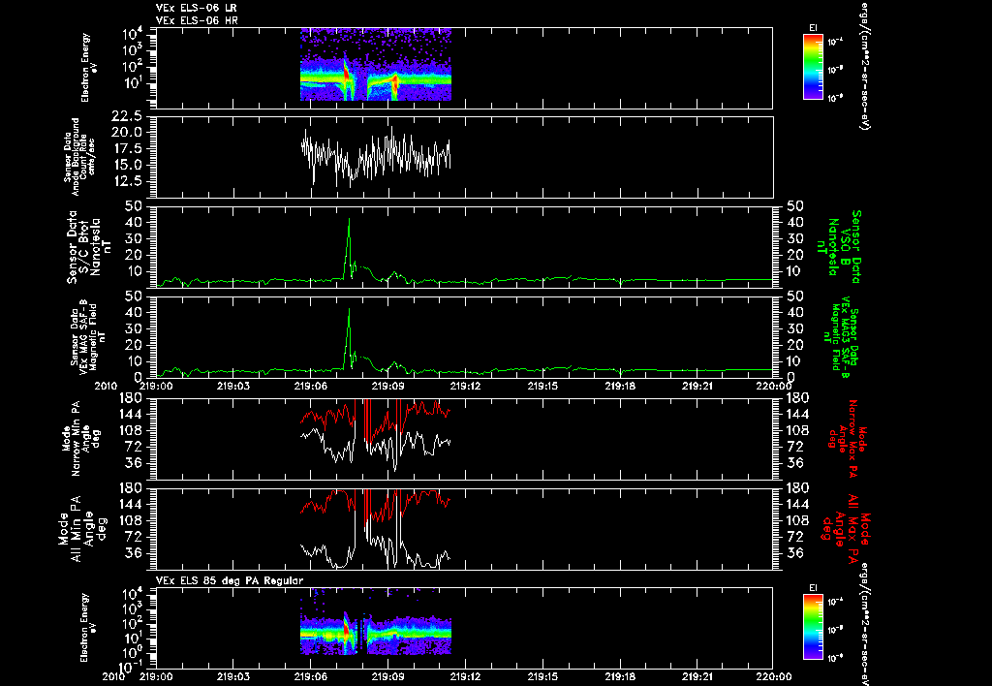
Task: Click the "Mode All Min PA Angle" label
Action: [83, 529]
